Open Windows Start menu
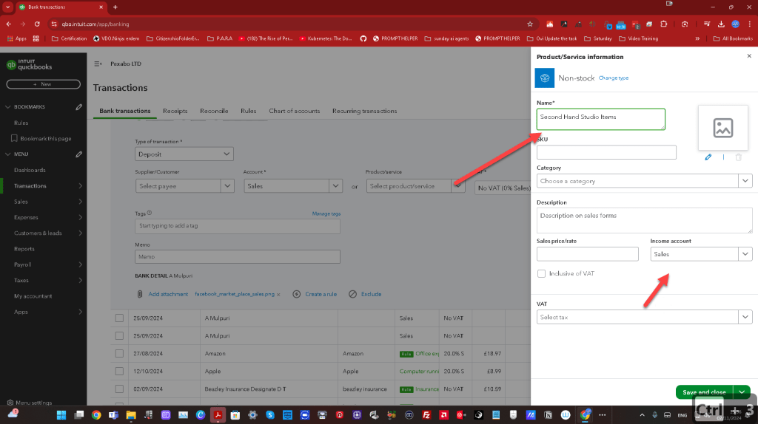758x424 pixels. [61, 415]
